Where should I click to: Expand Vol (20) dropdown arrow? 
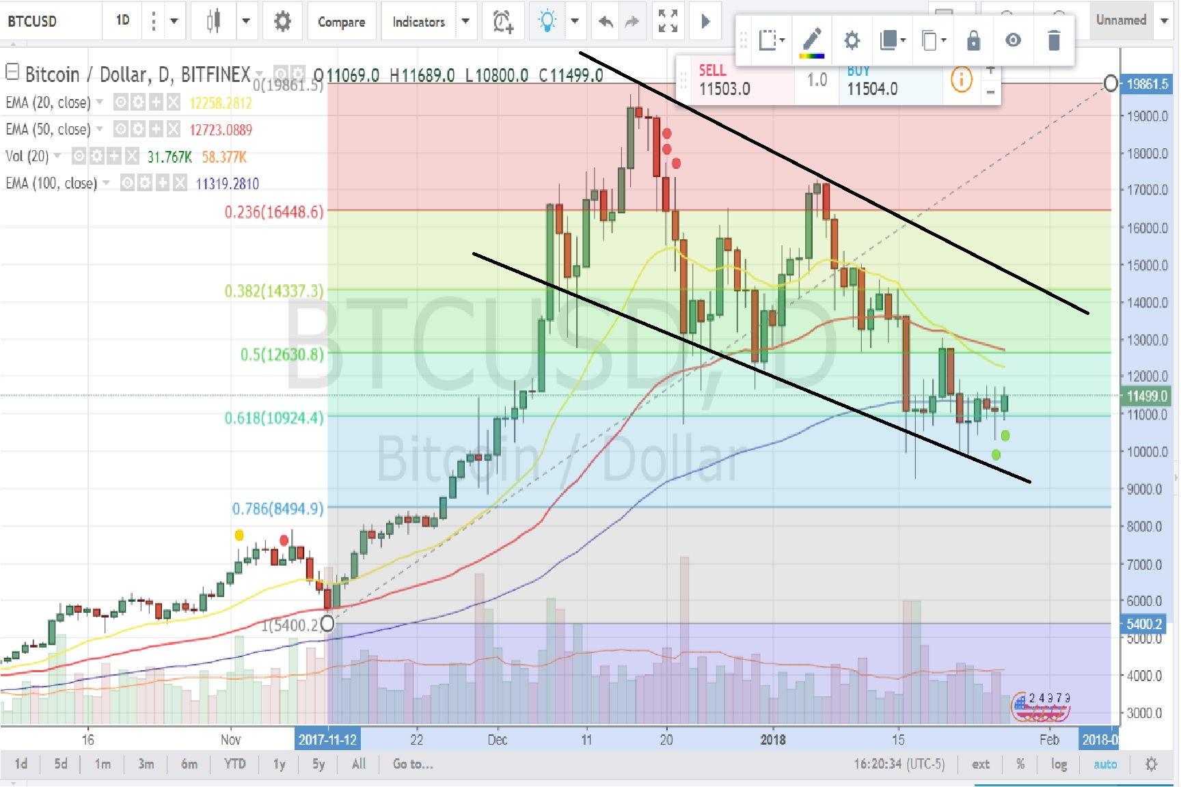click(x=58, y=156)
